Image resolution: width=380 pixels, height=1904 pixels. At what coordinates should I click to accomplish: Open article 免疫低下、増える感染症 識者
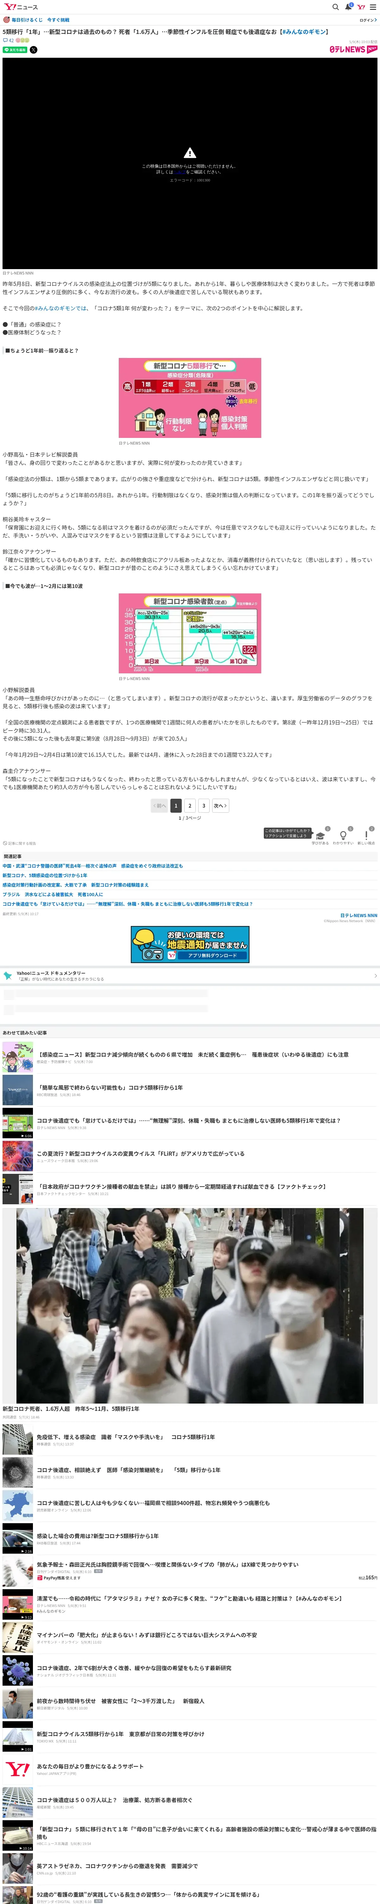(x=126, y=1438)
